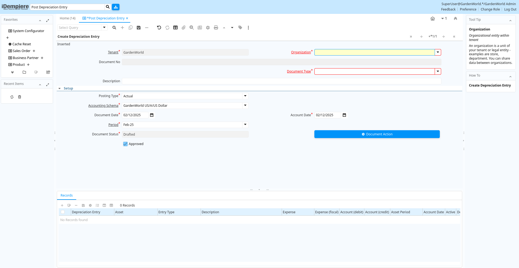519x268 pixels.
Task: Open the menu tree icon beside search
Action: [x=116, y=7]
